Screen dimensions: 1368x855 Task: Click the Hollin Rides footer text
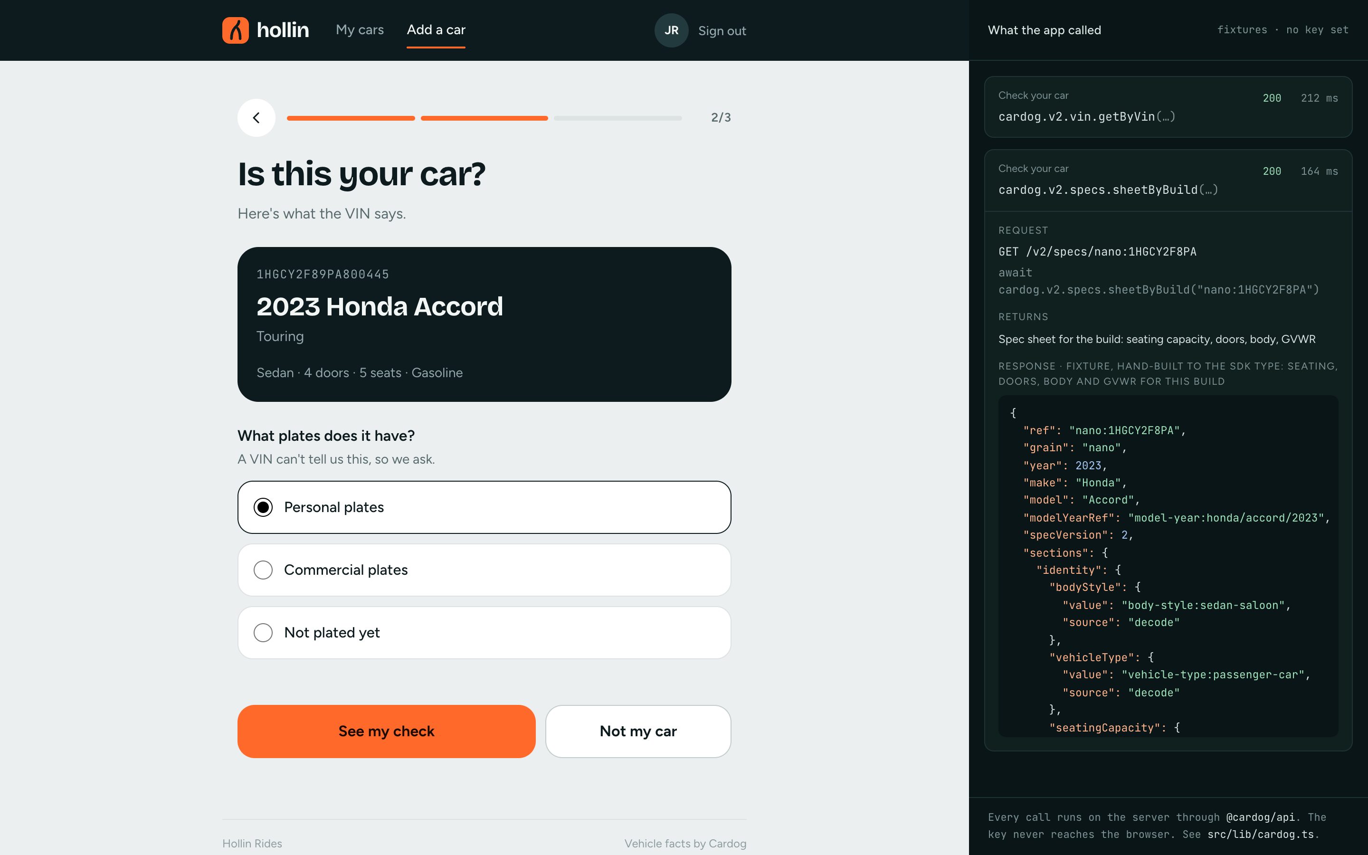[252, 843]
